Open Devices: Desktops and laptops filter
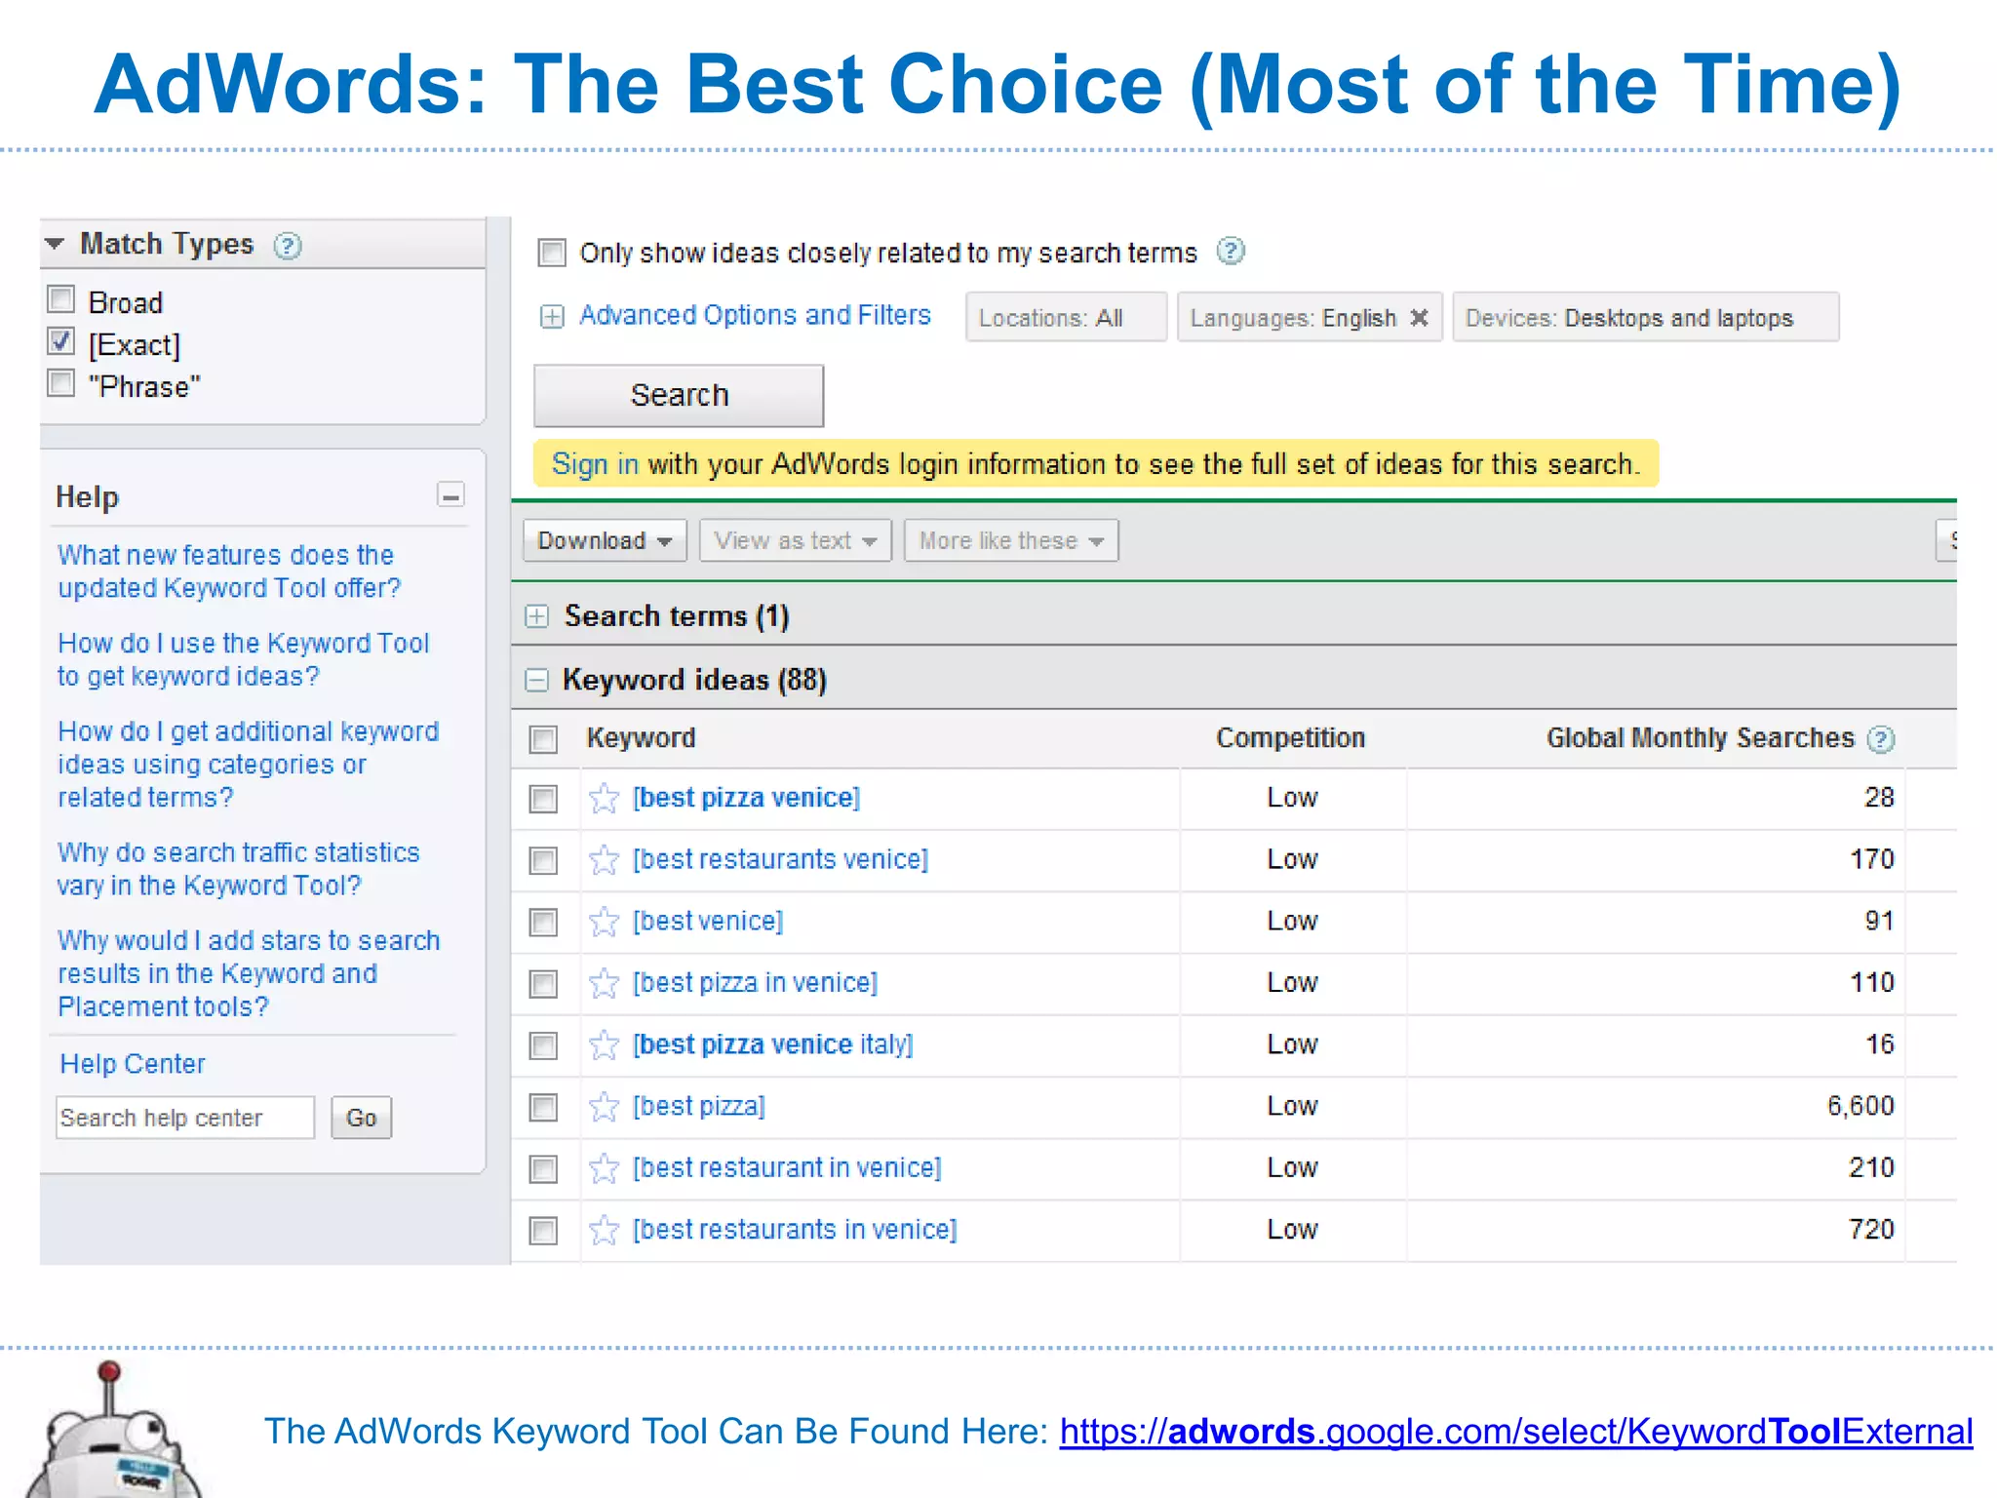 coord(1645,317)
